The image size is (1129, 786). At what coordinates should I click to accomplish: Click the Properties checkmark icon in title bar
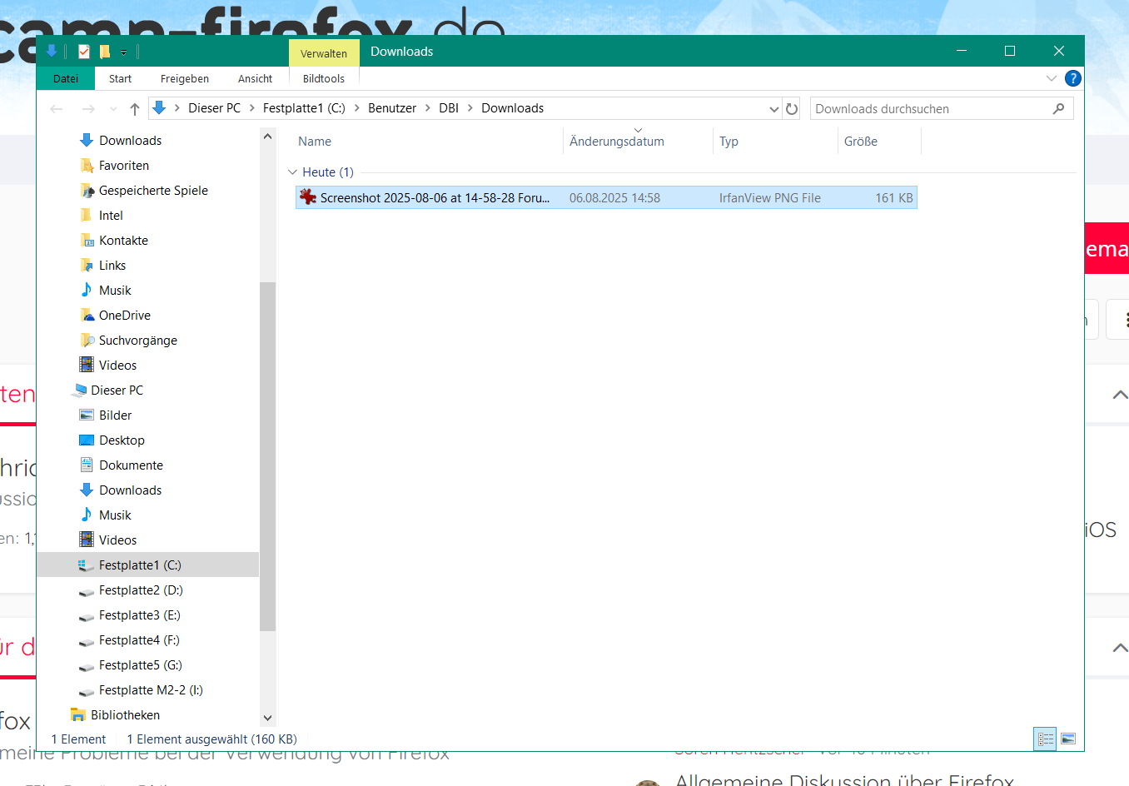tap(84, 52)
